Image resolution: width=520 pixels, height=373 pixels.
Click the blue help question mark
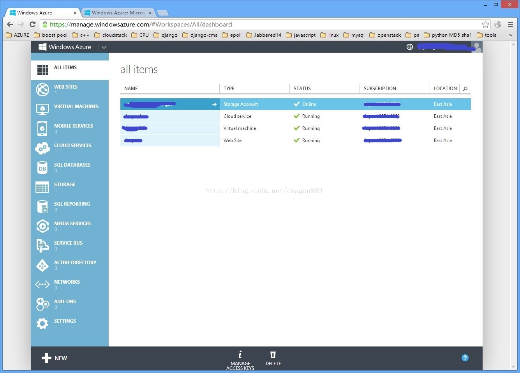click(465, 358)
